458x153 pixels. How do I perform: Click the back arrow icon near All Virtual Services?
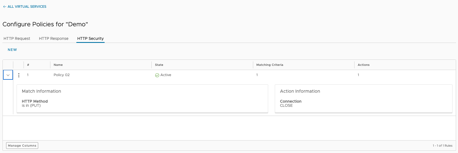pos(4,7)
